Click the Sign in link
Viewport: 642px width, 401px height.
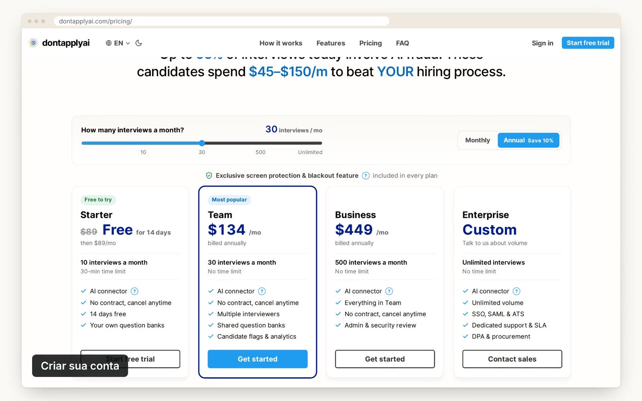[542, 43]
